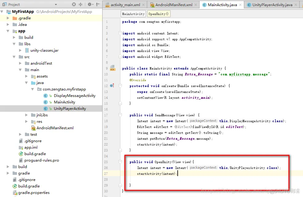Collapse the com.zengtao.myfirstapp package
This screenshot has height=197, width=303.
[x=33, y=89]
